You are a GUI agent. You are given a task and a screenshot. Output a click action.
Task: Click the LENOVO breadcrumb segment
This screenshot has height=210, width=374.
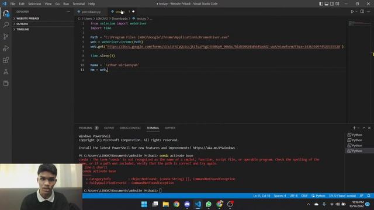pyautogui.click(x=102, y=19)
